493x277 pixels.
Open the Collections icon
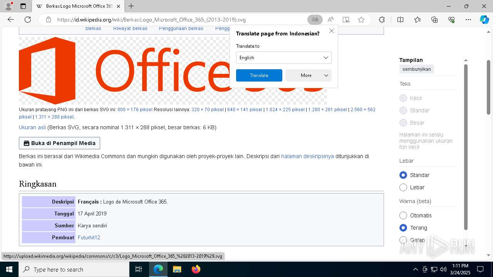click(434, 20)
